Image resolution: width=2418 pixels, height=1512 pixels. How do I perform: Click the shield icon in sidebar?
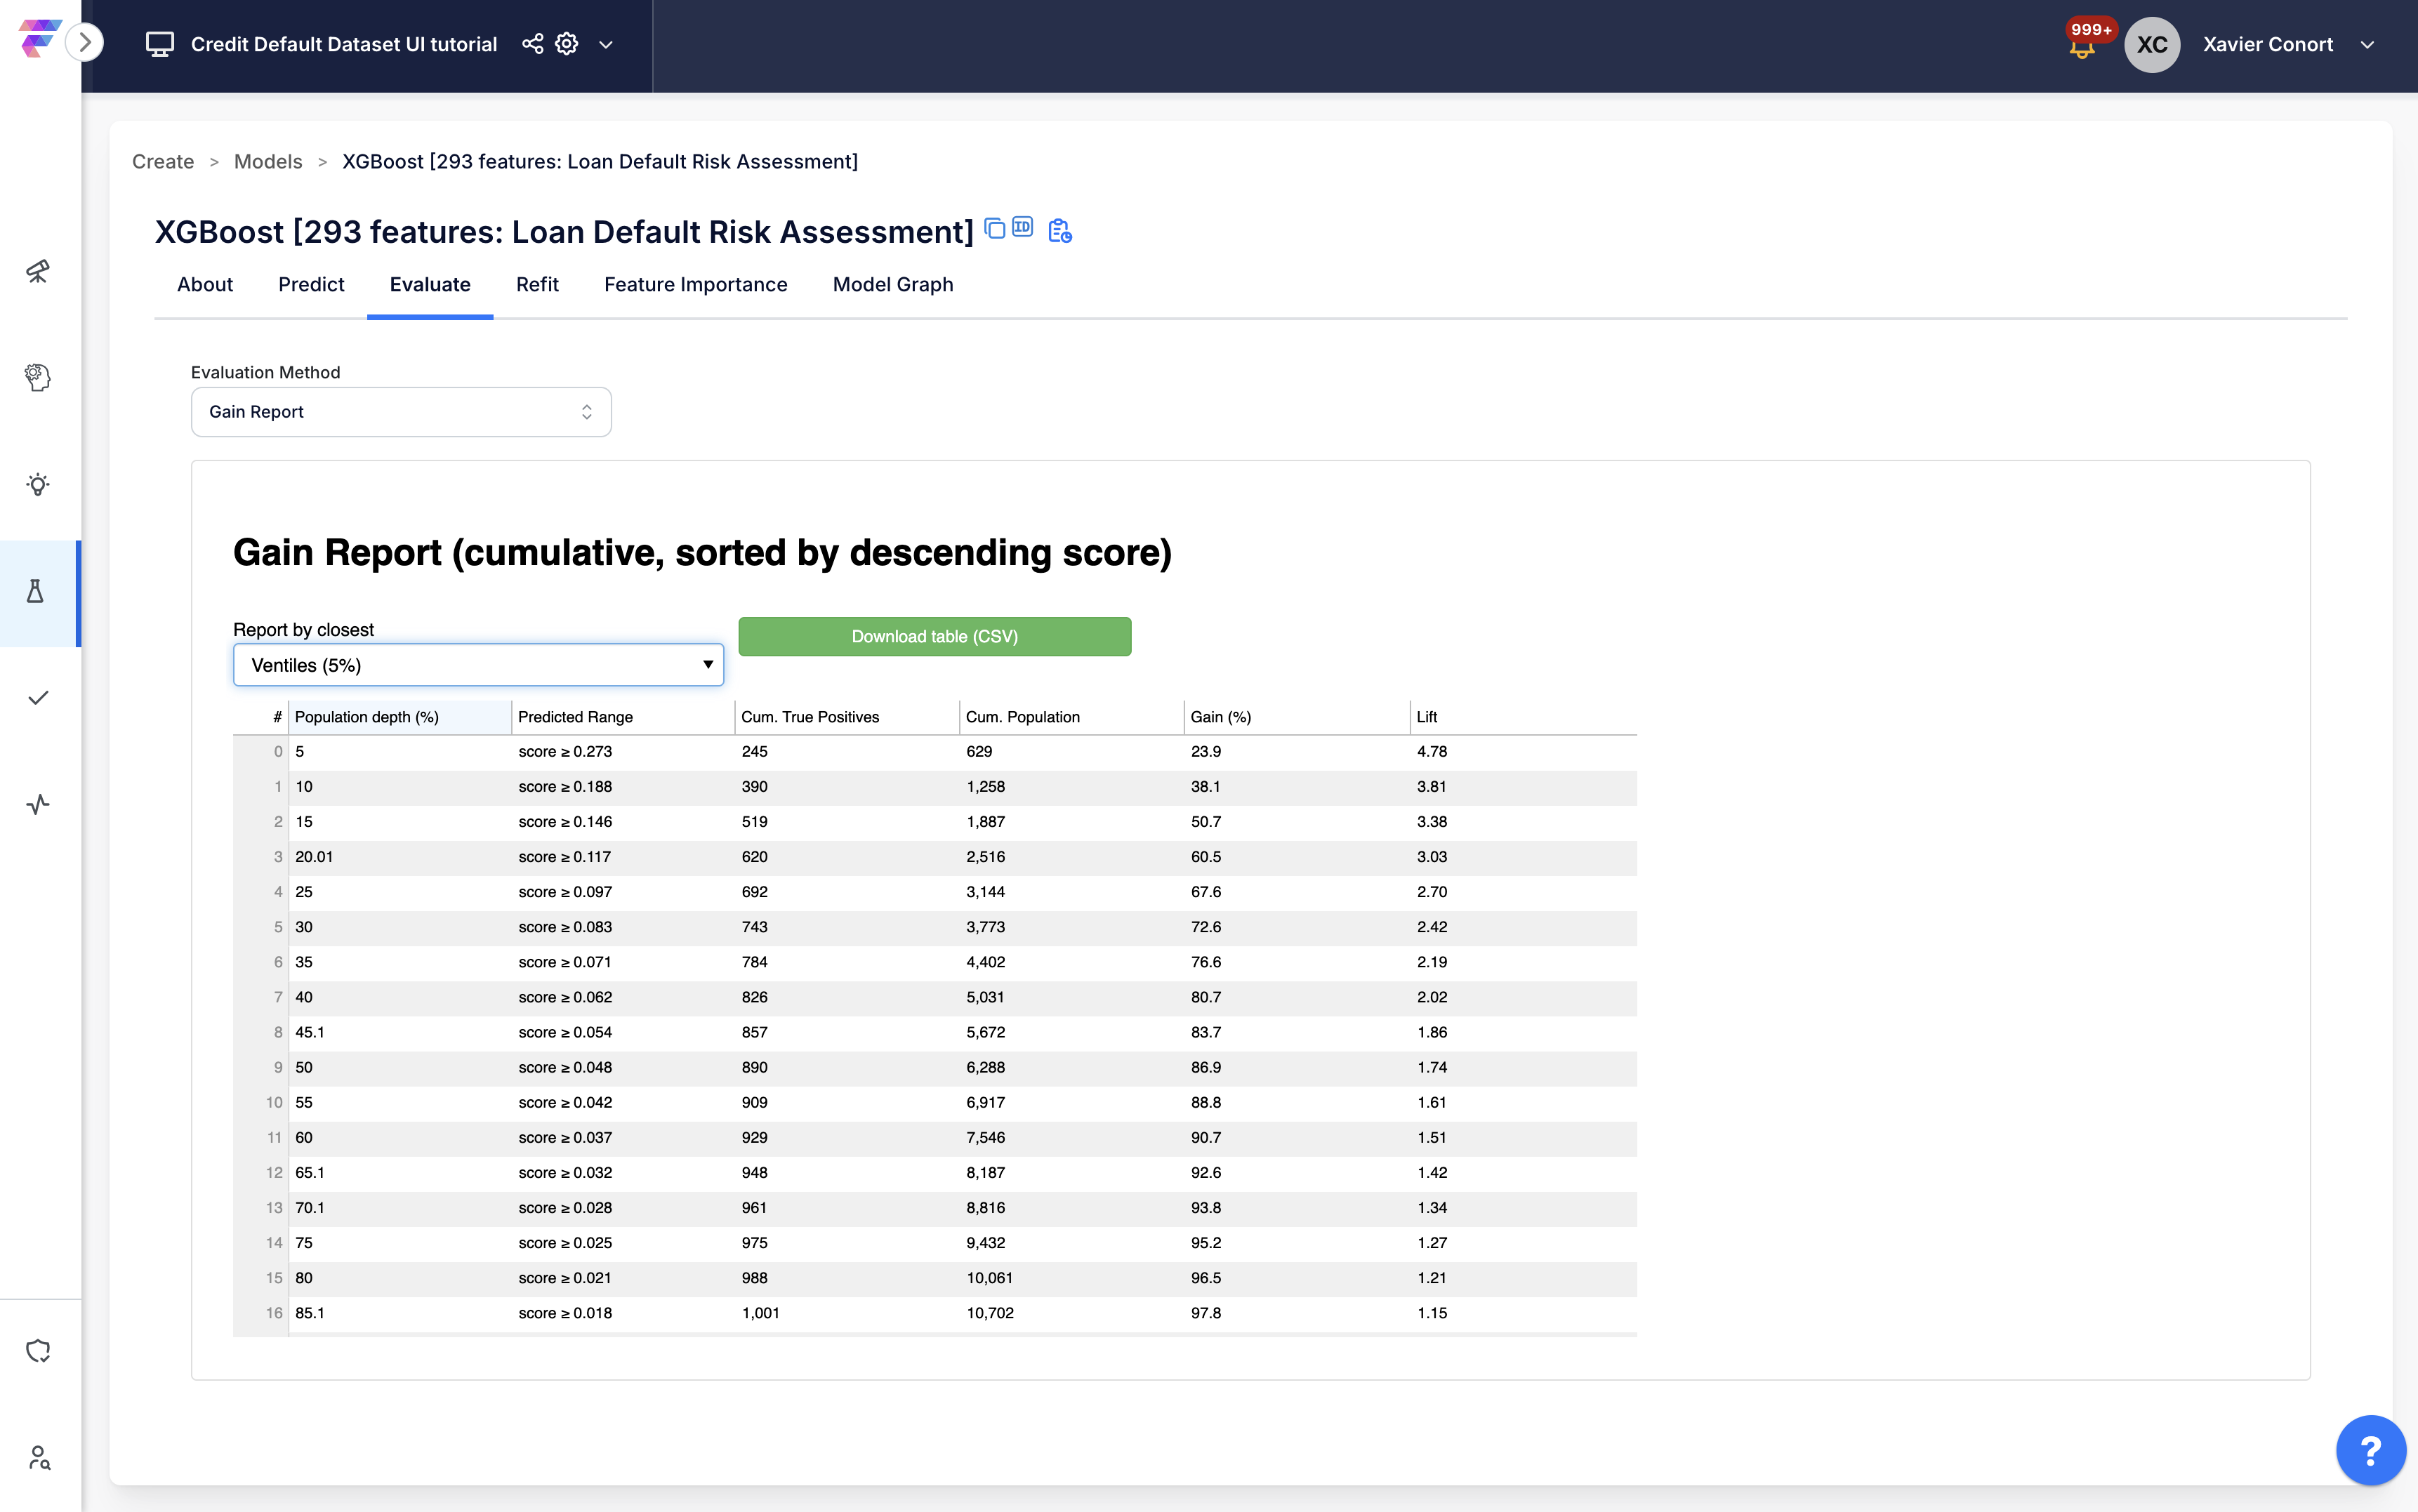[38, 1351]
